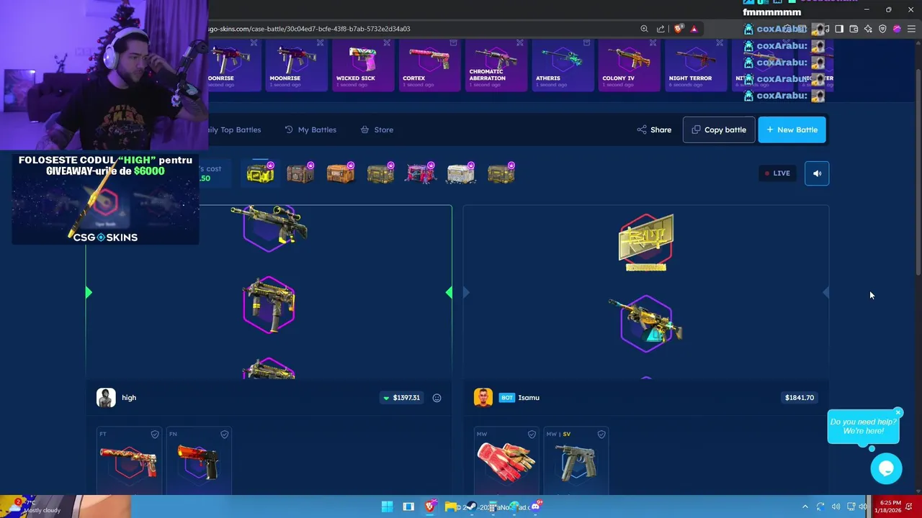The image size is (922, 518).
Task: Open File Explorer on the taskbar
Action: pos(451,506)
